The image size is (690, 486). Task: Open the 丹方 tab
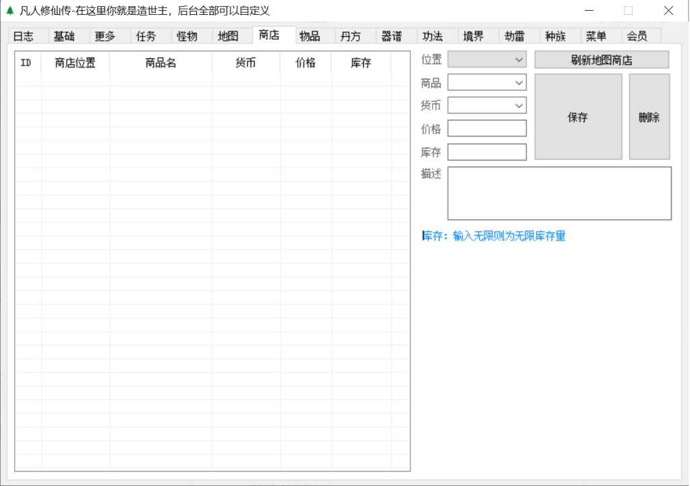click(x=350, y=36)
